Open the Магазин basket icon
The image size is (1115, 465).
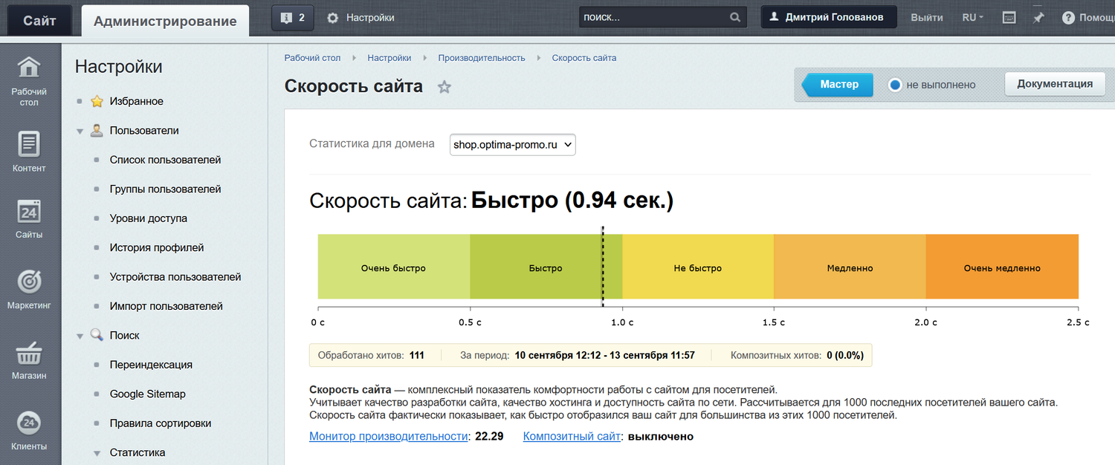(29, 353)
